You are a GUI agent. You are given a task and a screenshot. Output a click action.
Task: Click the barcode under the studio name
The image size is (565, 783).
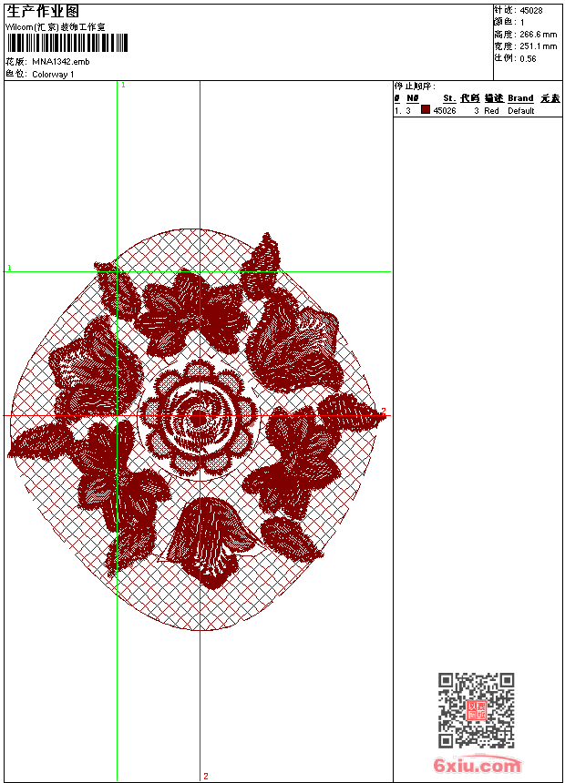[x=55, y=43]
